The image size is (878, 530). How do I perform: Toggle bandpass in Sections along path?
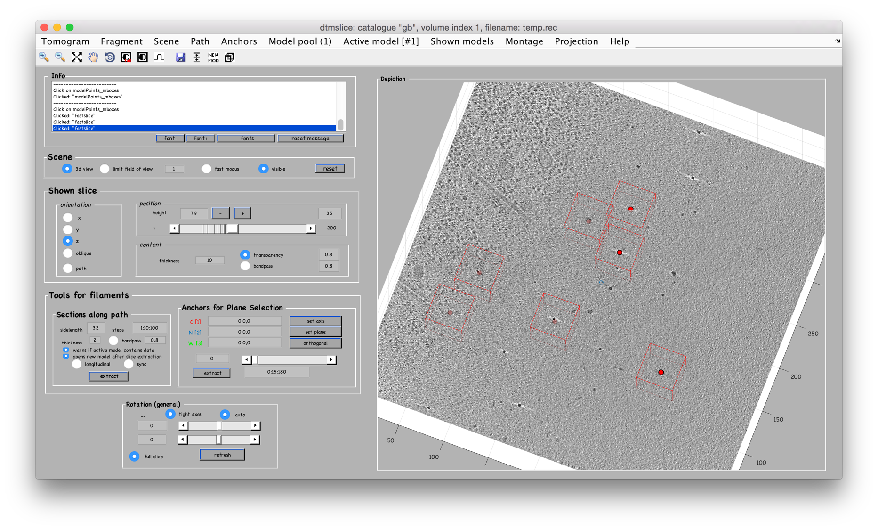113,340
